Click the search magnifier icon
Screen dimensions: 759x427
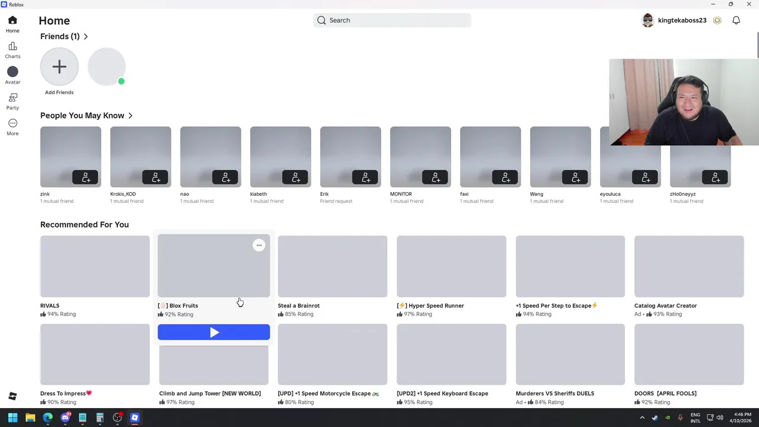click(321, 20)
